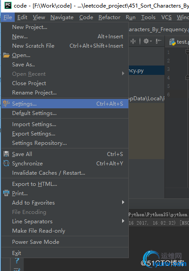Hide the project panel with the hide icon
The image size is (189, 271).
158,41
